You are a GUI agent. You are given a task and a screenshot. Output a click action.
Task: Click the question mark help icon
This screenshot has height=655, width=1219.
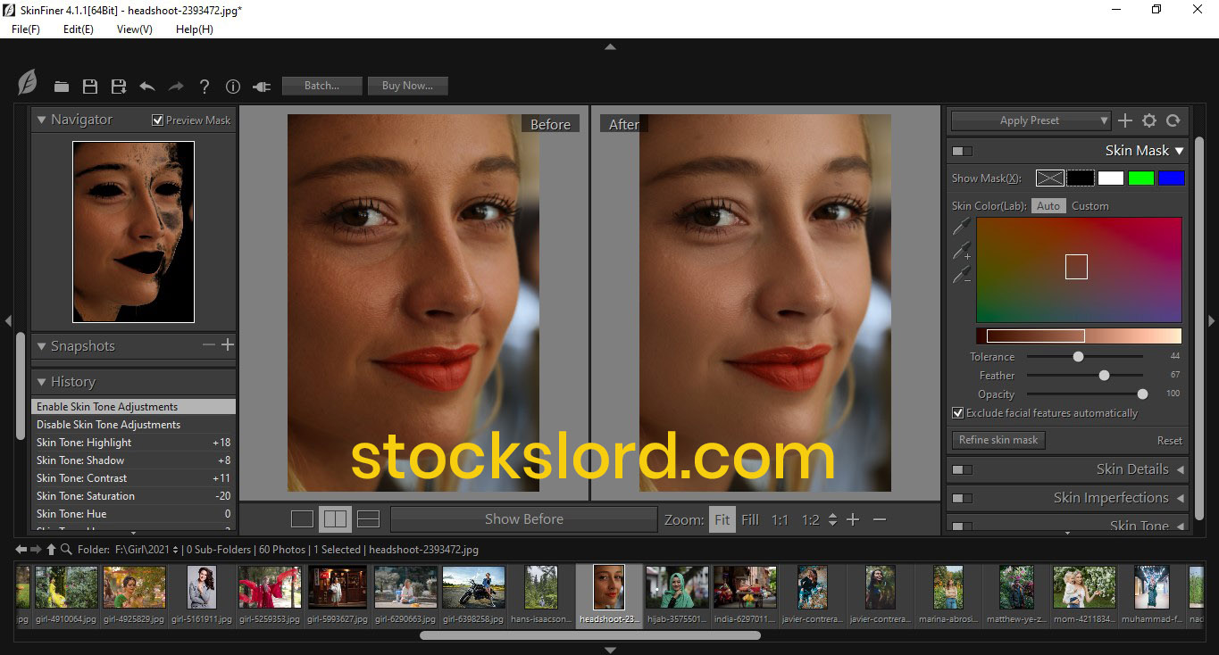click(205, 87)
